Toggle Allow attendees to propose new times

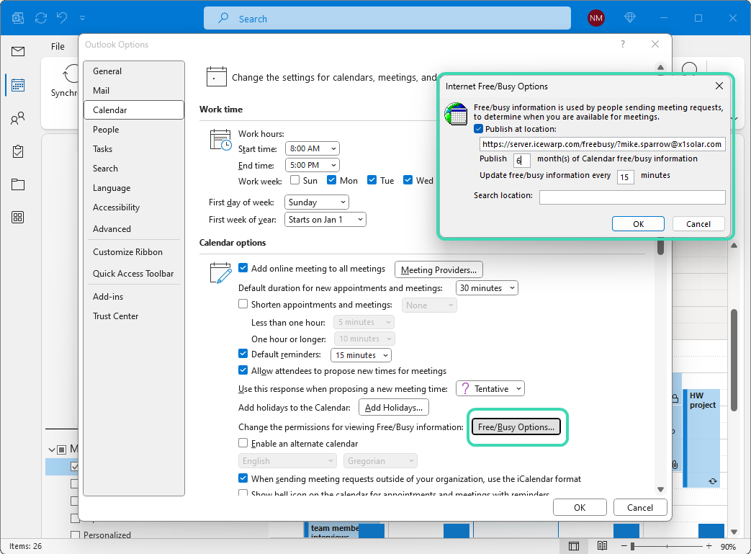(x=243, y=370)
